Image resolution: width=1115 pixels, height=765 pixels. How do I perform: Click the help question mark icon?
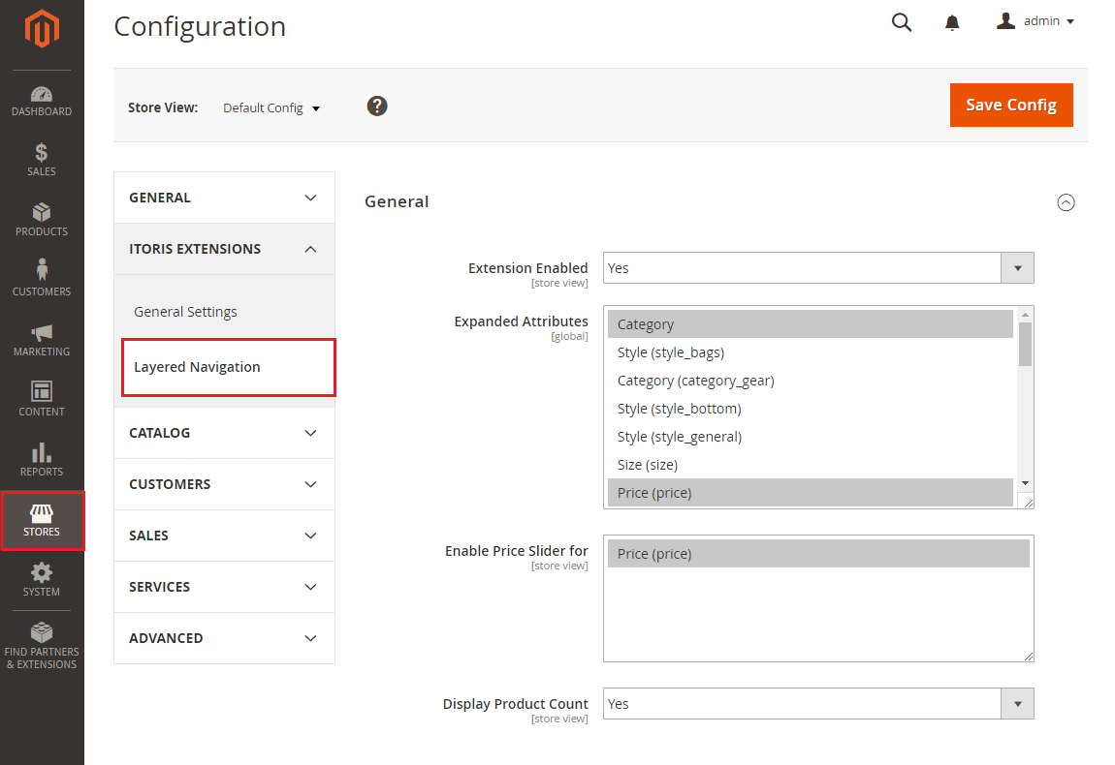point(376,106)
